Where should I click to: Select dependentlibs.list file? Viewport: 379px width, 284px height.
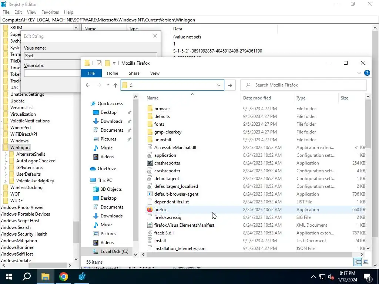[172, 202]
